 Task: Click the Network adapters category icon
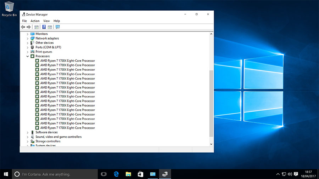coord(32,38)
